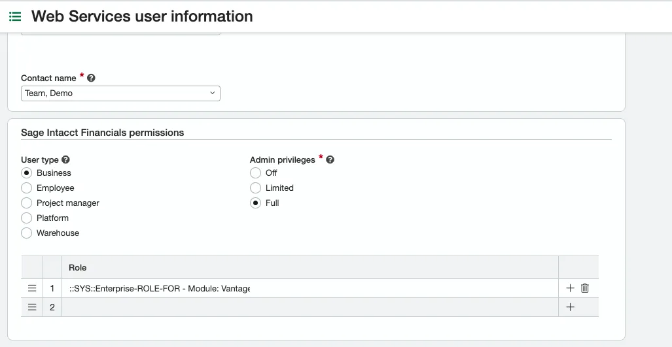Click the empty role cell in row 2
The height and width of the screenshot is (347, 672).
310,307
